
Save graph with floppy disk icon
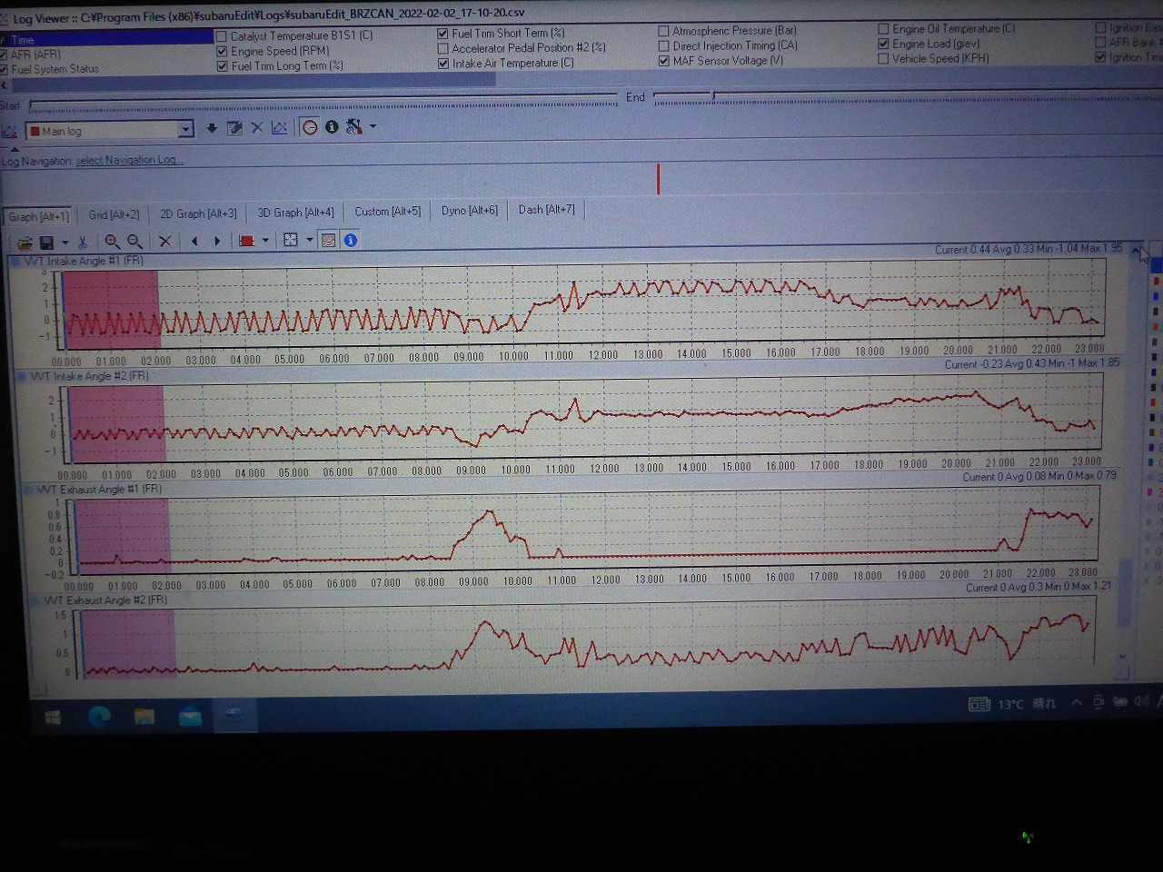(46, 243)
